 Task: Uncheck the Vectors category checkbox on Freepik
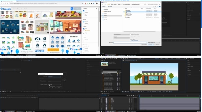(x=84, y=11)
